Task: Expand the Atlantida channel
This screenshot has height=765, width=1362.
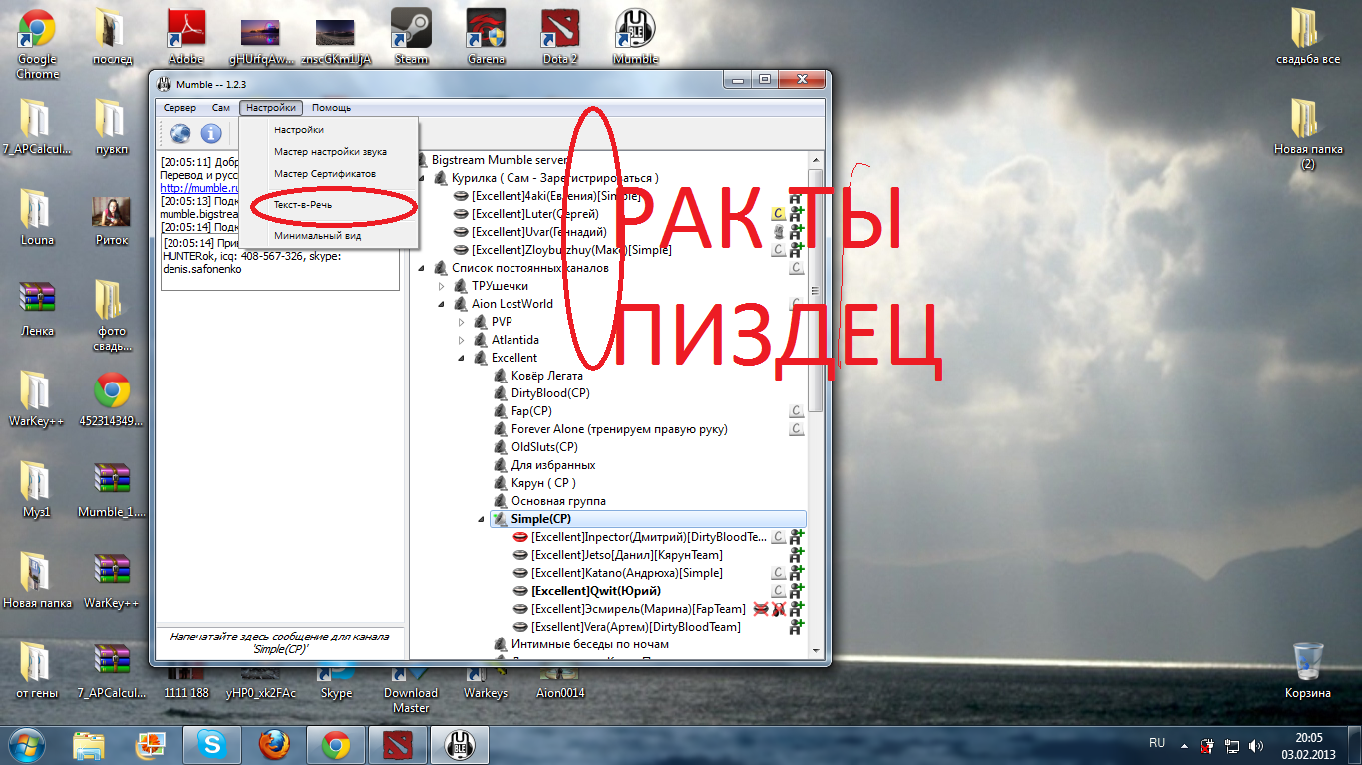Action: click(x=461, y=340)
